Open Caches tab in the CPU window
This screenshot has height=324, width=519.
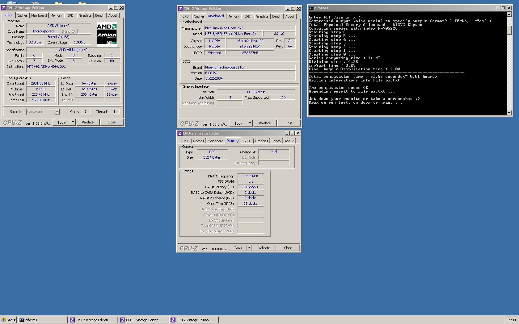point(22,15)
